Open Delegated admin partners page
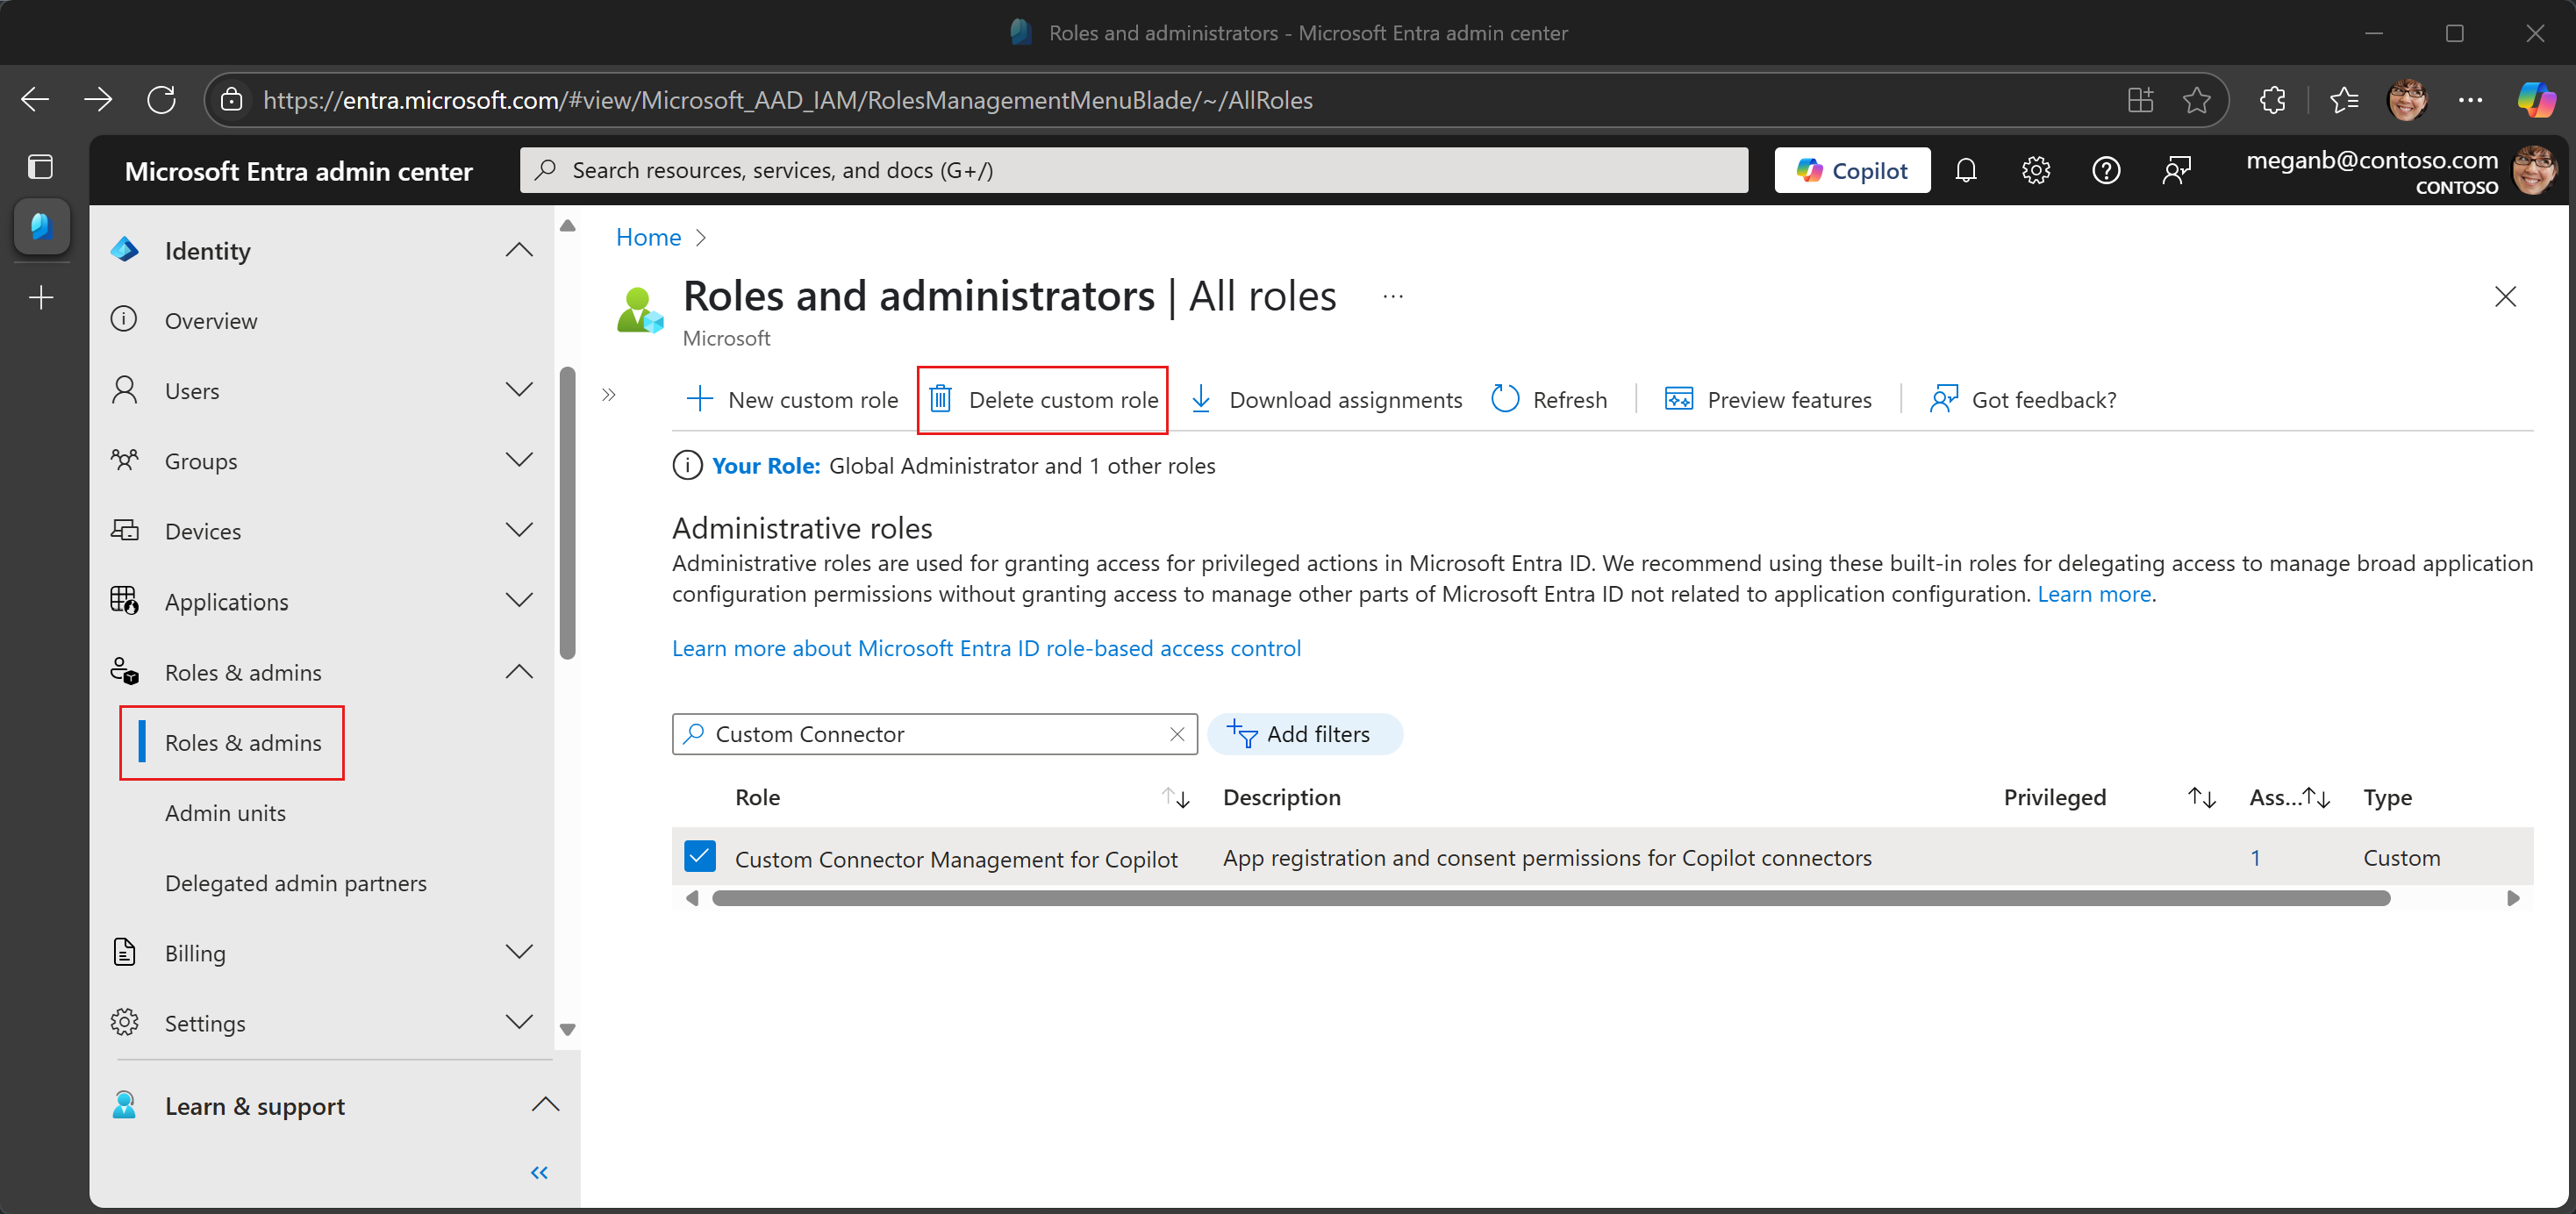 [x=295, y=883]
